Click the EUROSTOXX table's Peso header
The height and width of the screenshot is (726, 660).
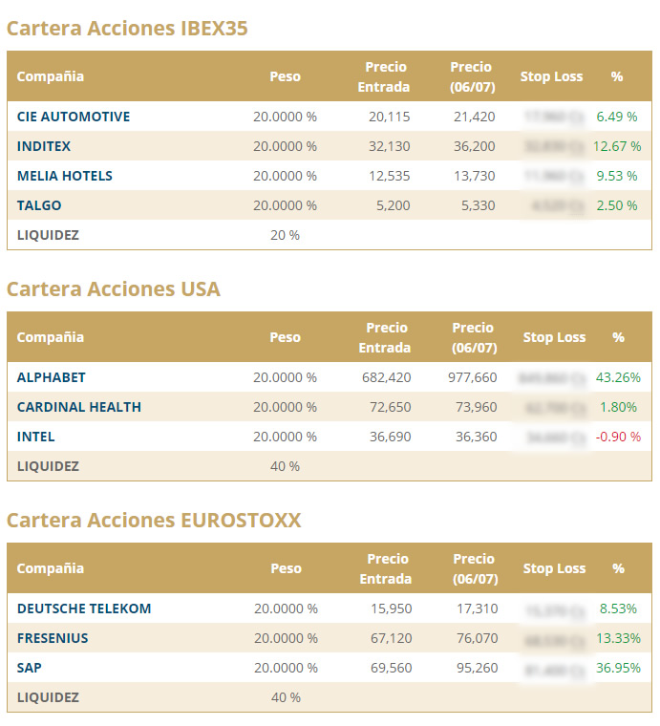tap(286, 568)
